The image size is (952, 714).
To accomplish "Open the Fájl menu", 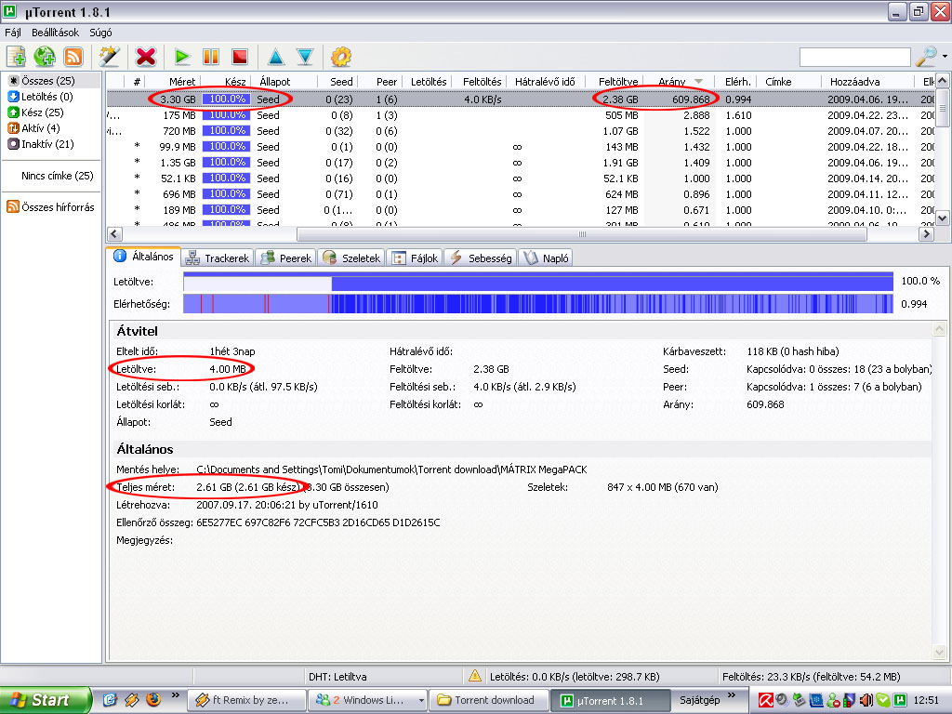I will coord(13,33).
